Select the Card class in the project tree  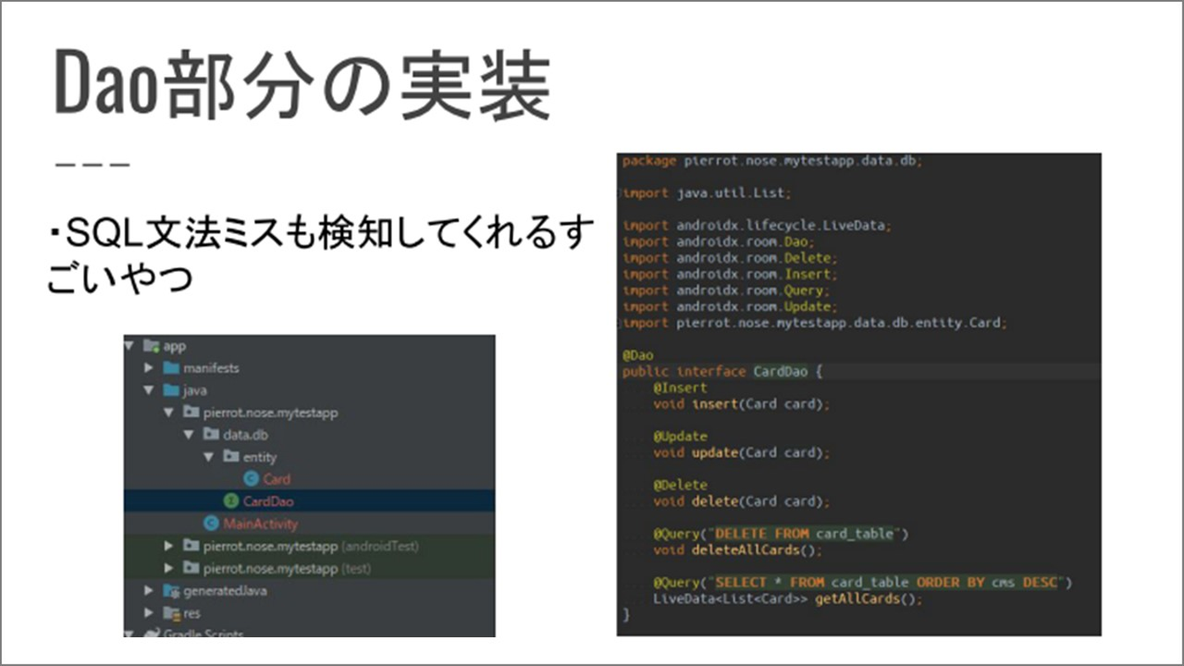pos(277,479)
